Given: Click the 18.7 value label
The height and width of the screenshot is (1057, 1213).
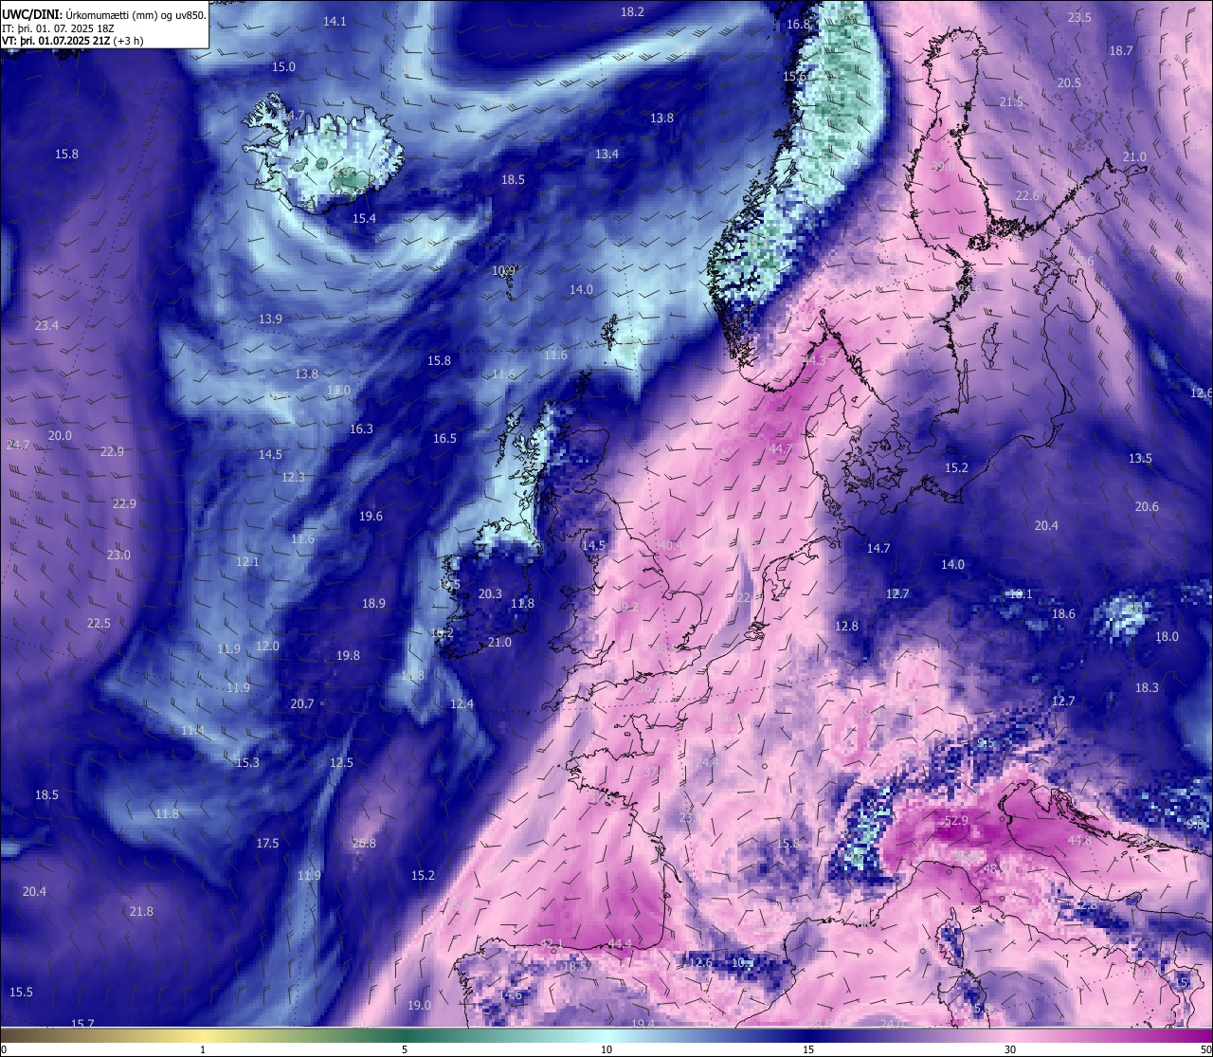Looking at the screenshot, I should click(x=1121, y=50).
